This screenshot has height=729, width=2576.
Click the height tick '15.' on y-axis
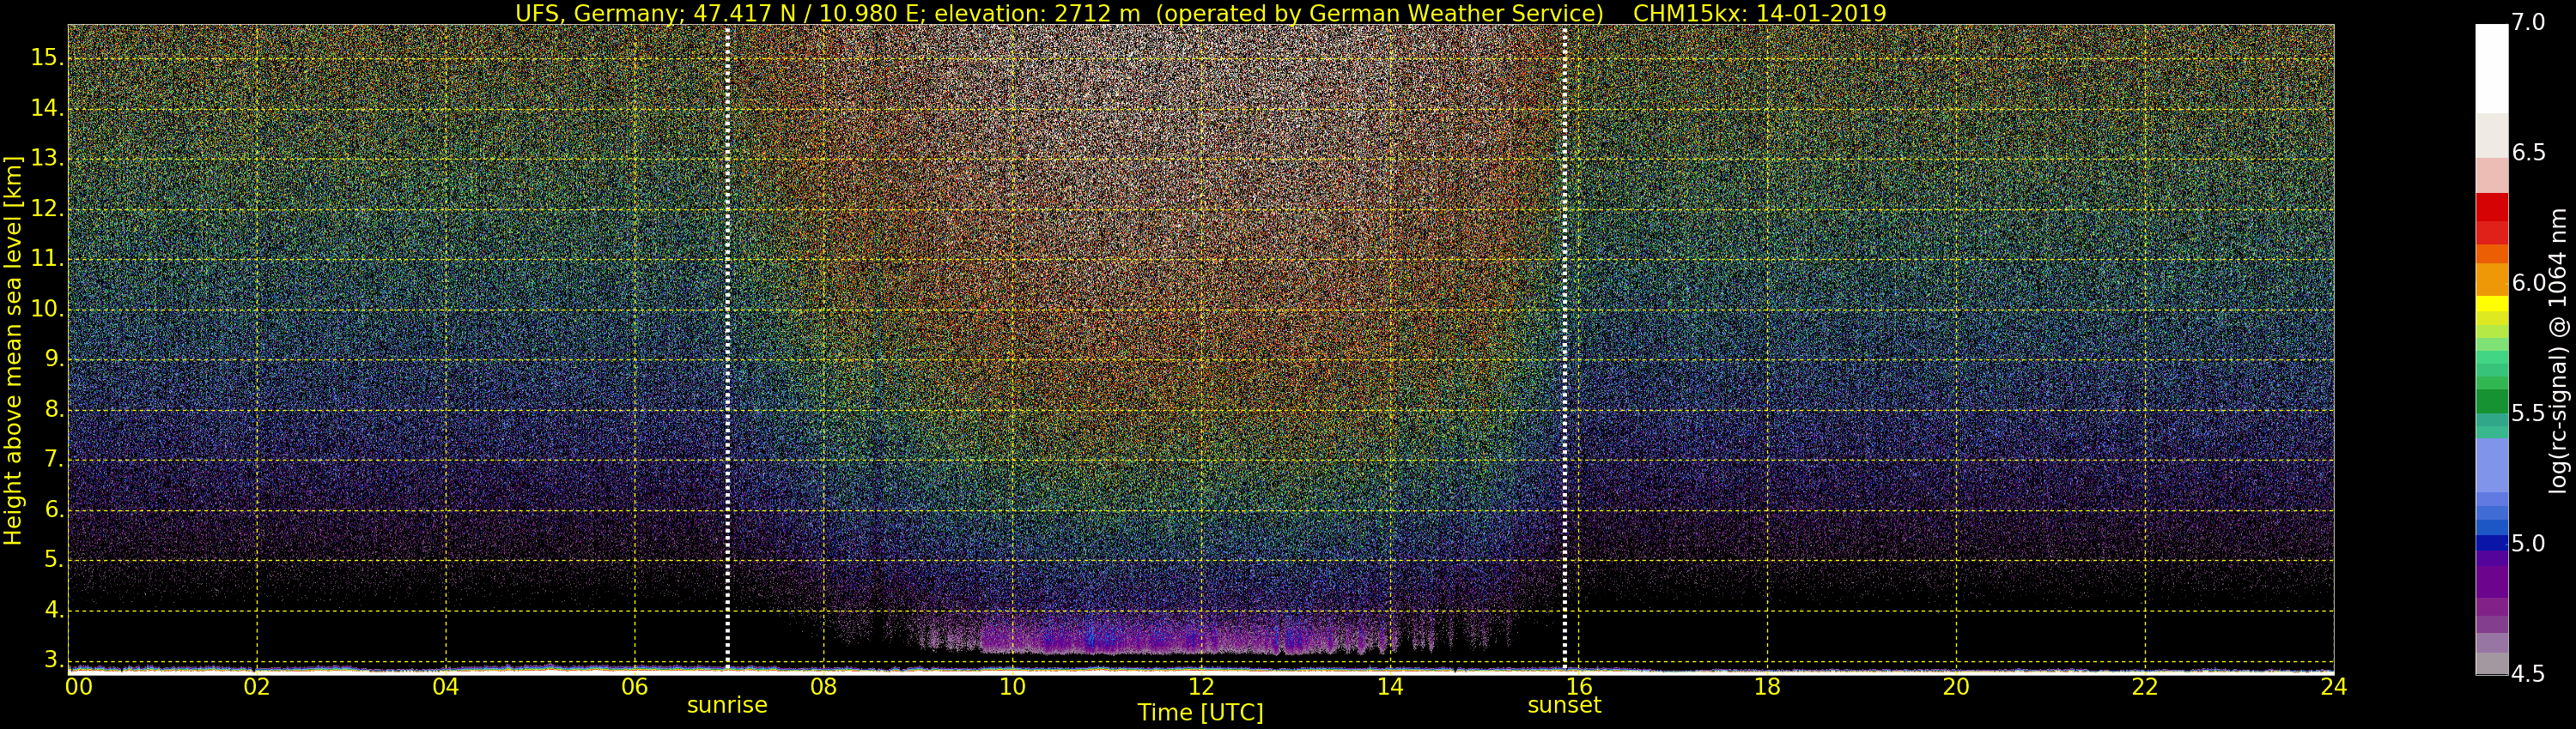click(47, 58)
